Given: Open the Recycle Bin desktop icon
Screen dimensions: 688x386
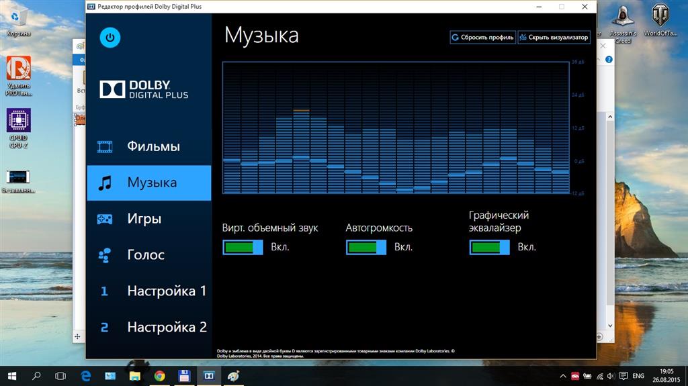Looking at the screenshot, I should 18,22.
